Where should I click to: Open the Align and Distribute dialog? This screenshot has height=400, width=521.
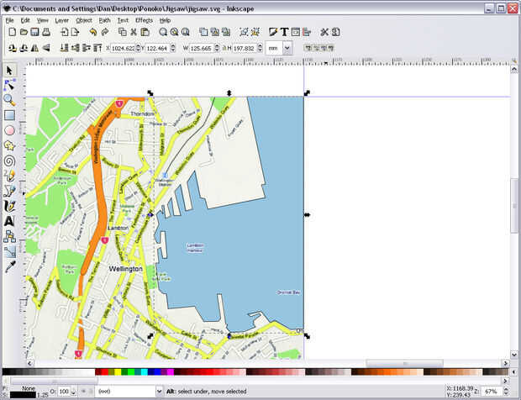[x=307, y=32]
